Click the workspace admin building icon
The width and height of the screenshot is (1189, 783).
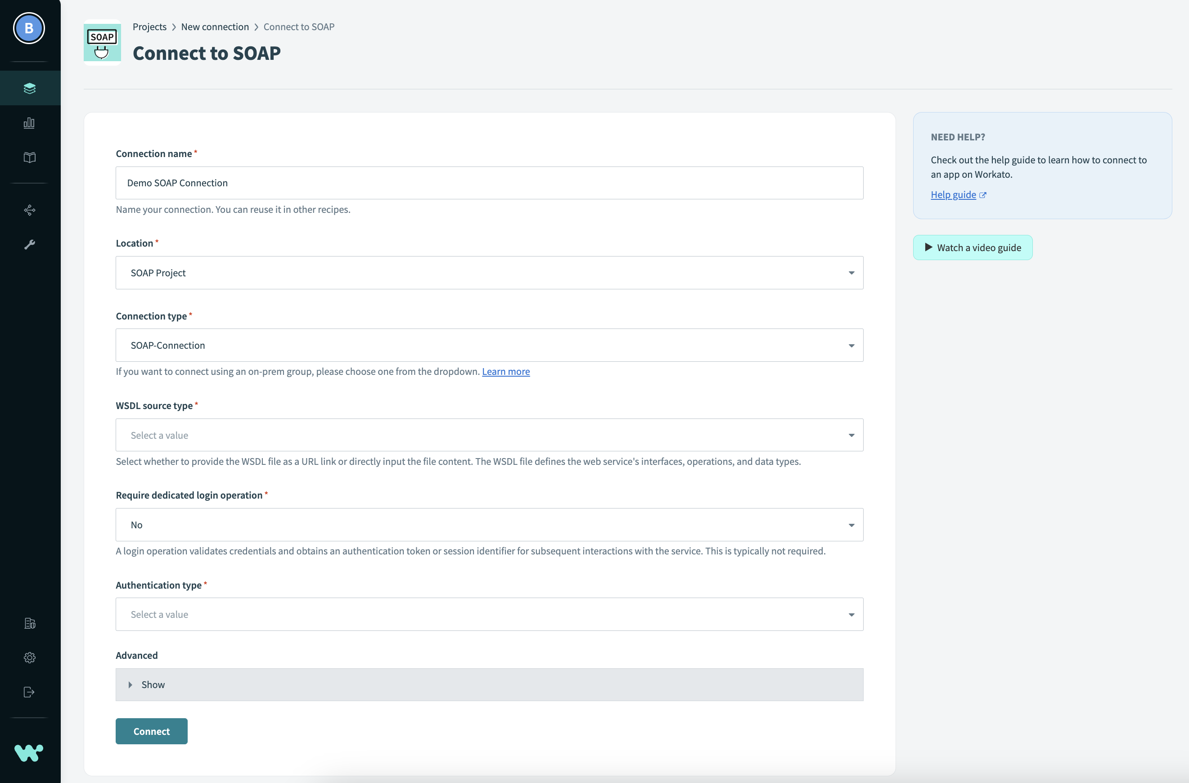tap(29, 623)
